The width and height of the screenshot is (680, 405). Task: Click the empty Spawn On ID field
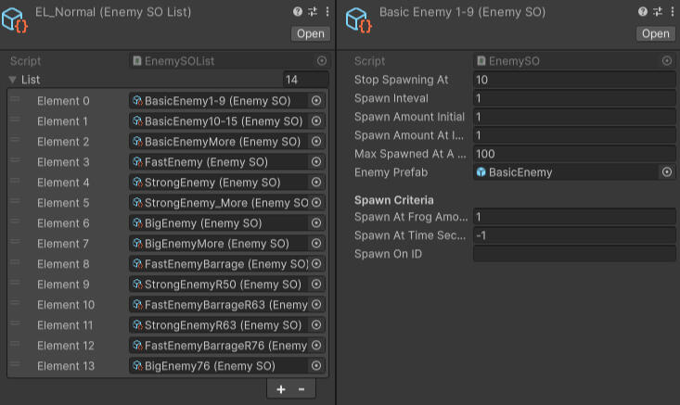click(573, 254)
